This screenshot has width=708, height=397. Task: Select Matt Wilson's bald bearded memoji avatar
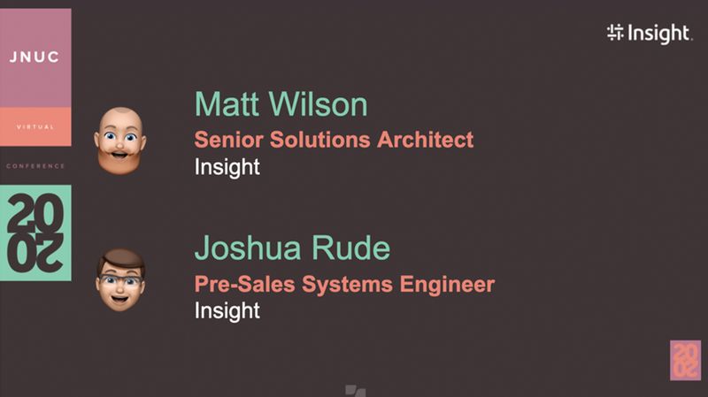click(x=120, y=141)
